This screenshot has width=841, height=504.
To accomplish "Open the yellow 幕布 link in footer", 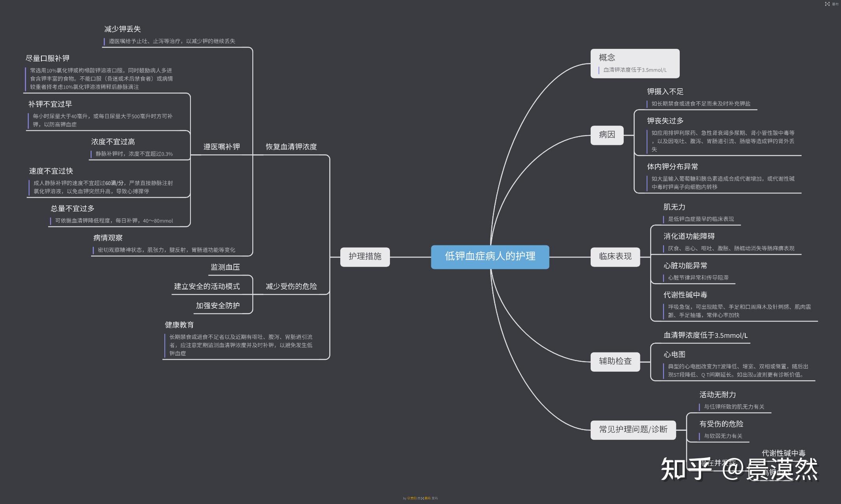I will pos(427,498).
